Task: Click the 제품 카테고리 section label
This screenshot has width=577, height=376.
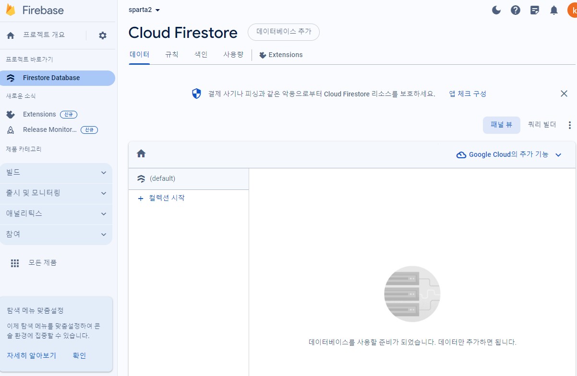Action: click(24, 149)
